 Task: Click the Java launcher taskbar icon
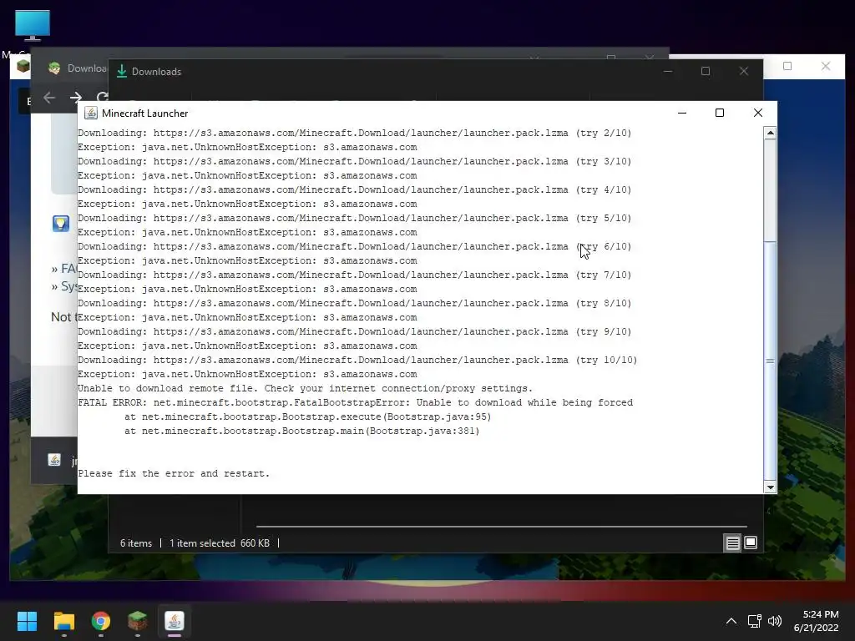pyautogui.click(x=175, y=621)
